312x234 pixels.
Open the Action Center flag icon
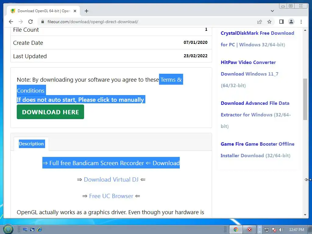274,230
